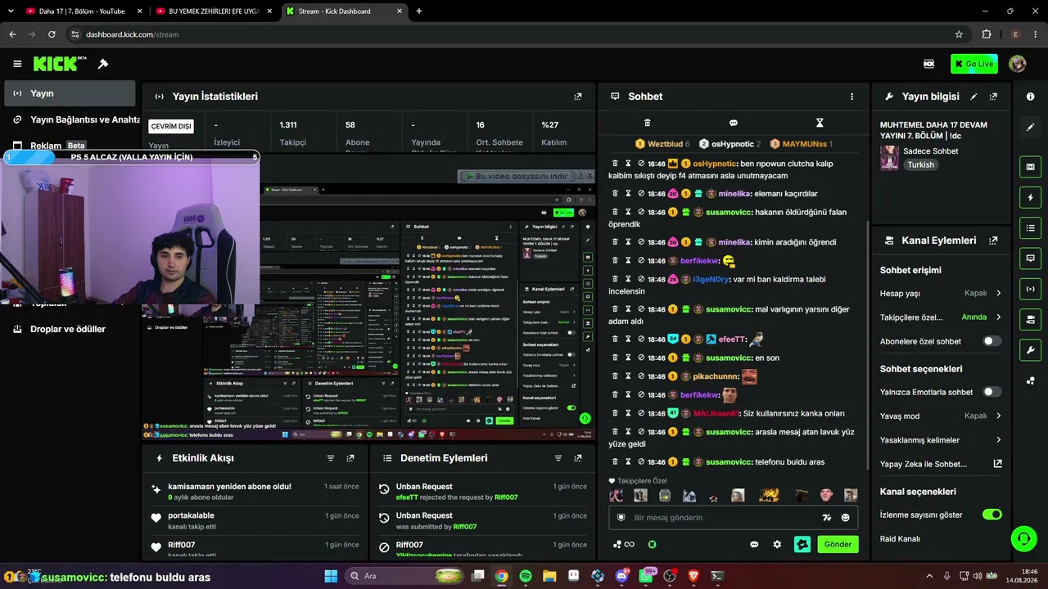1048x589 pixels.
Task: Click the Go Live button
Action: (974, 64)
